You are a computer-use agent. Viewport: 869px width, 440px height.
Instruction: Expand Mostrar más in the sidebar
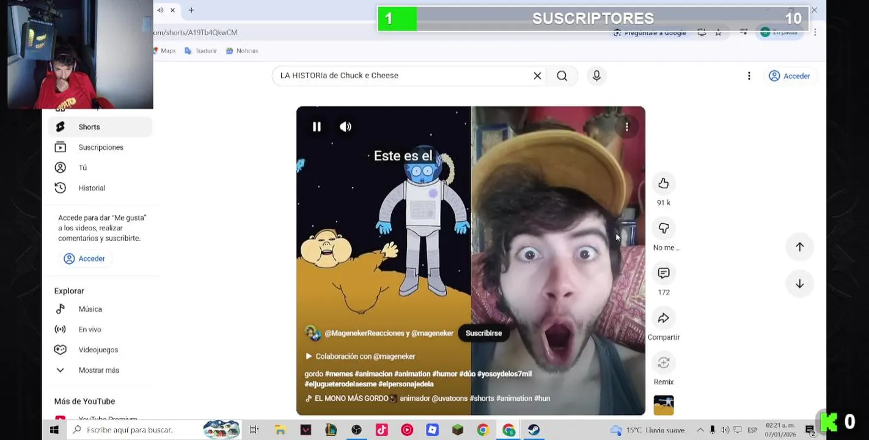(x=100, y=370)
